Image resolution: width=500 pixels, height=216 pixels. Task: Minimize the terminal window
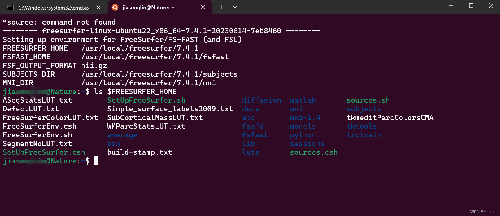[x=451, y=5]
